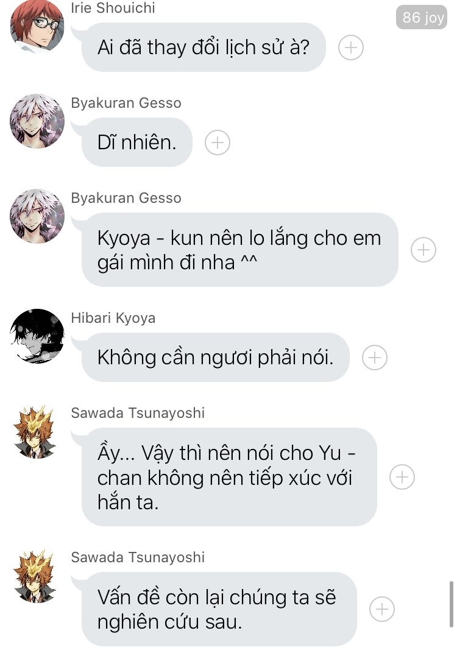This screenshot has width=457, height=653.
Task: Select the "Ai đã thay đổi lịch sử à?" bubble
Action: pyautogui.click(x=204, y=48)
